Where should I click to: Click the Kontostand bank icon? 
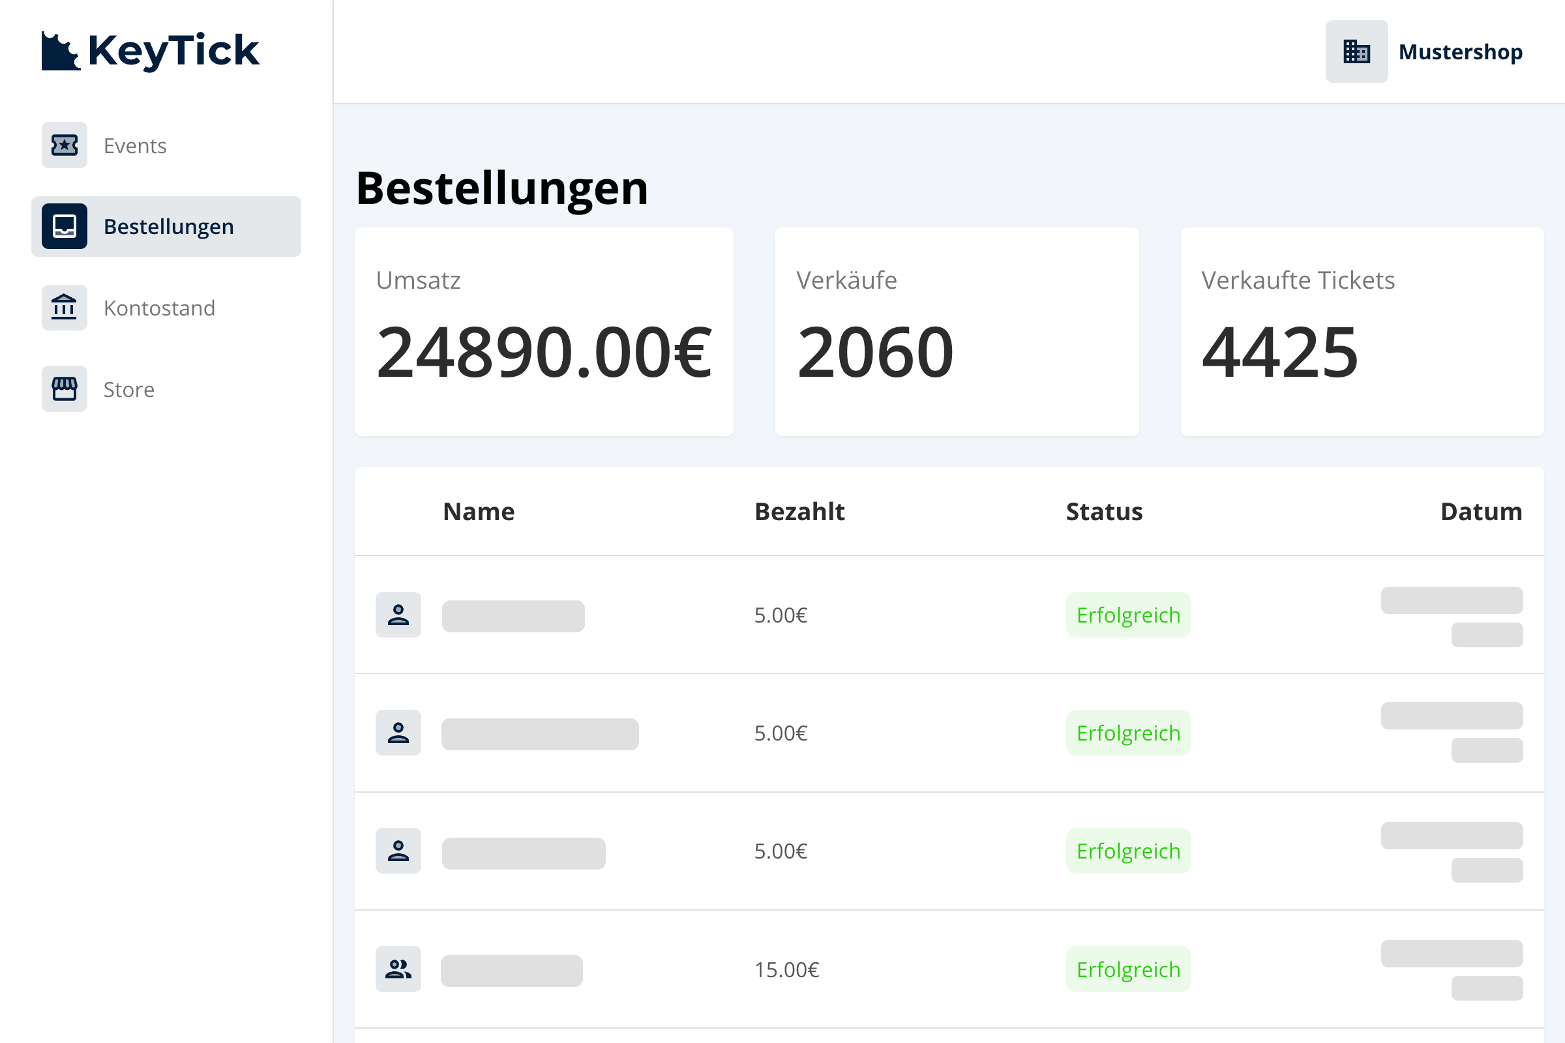click(x=65, y=307)
